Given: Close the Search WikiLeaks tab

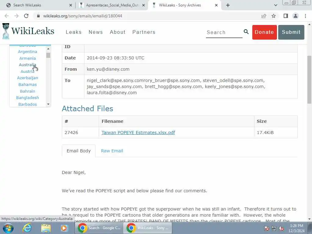Looking at the screenshot, I should 71,5.
